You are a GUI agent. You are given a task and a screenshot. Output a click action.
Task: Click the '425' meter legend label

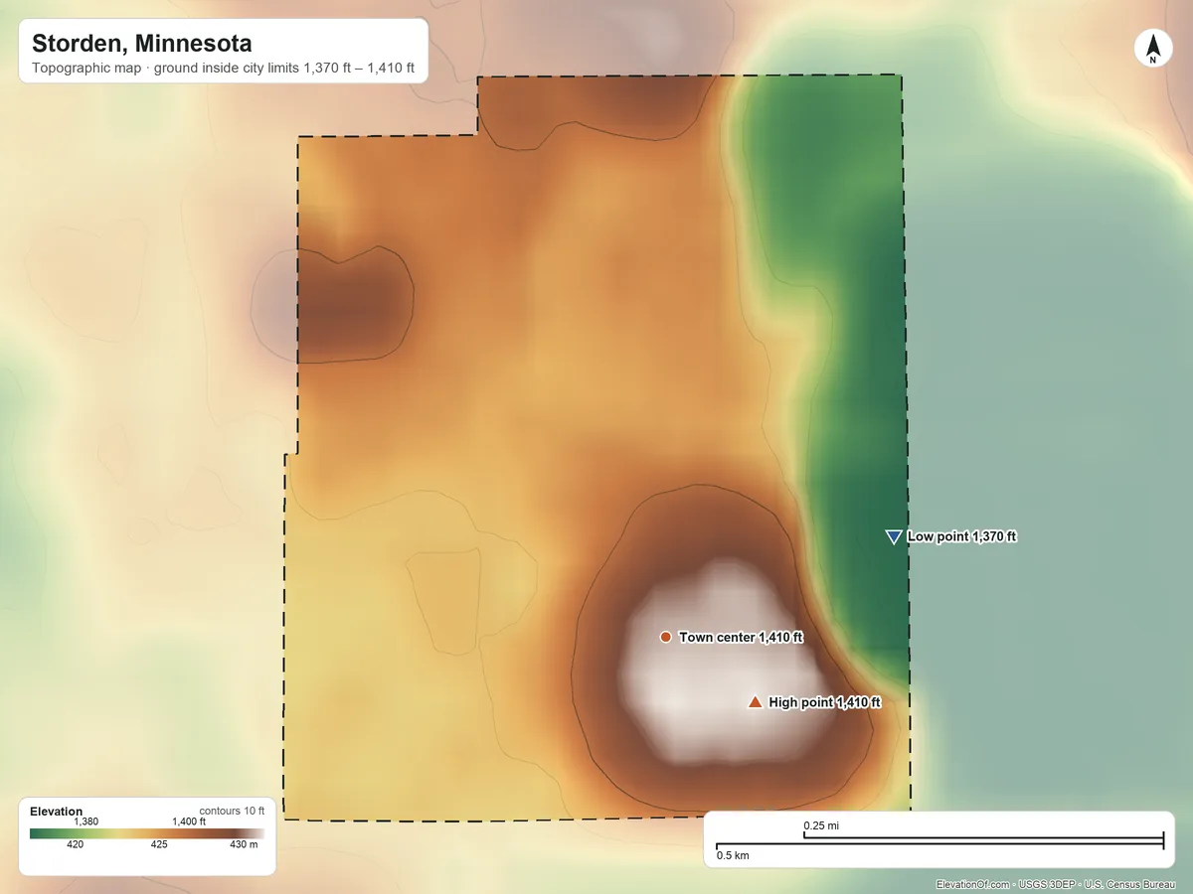(x=159, y=845)
